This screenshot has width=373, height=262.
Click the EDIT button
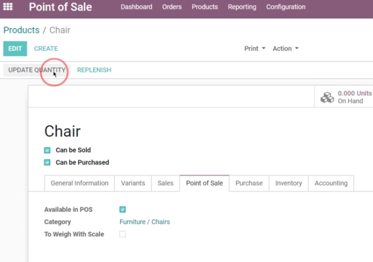tap(15, 49)
